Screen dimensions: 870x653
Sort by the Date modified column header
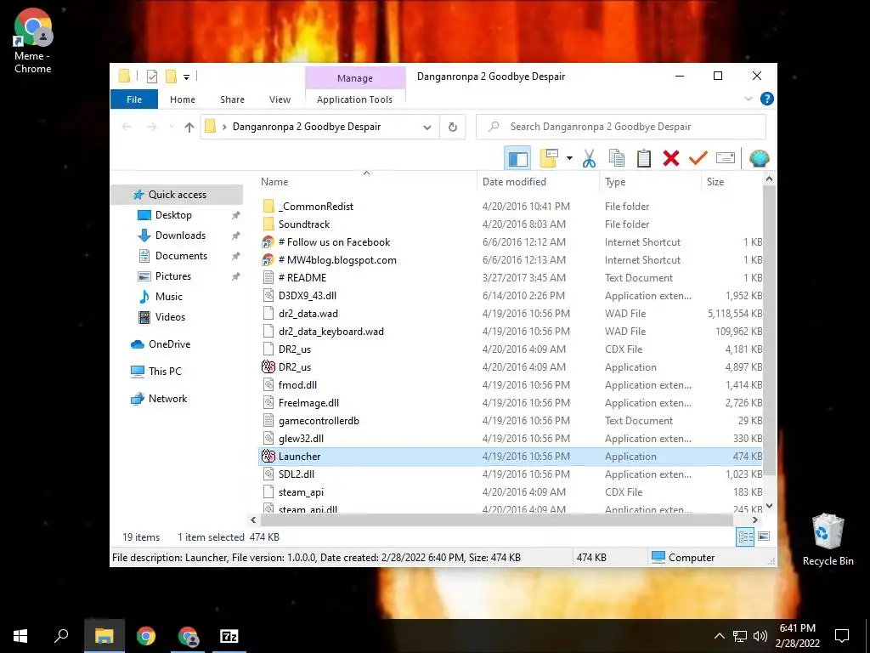click(x=538, y=182)
